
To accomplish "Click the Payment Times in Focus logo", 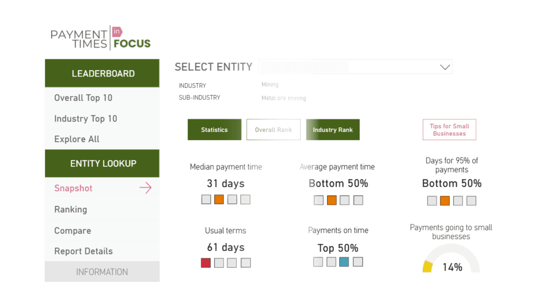I will tap(100, 38).
